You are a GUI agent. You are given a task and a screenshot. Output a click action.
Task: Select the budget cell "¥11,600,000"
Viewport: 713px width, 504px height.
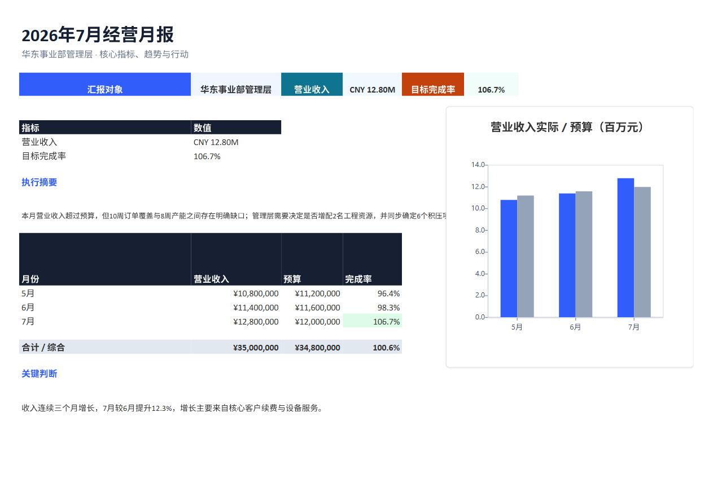312,308
